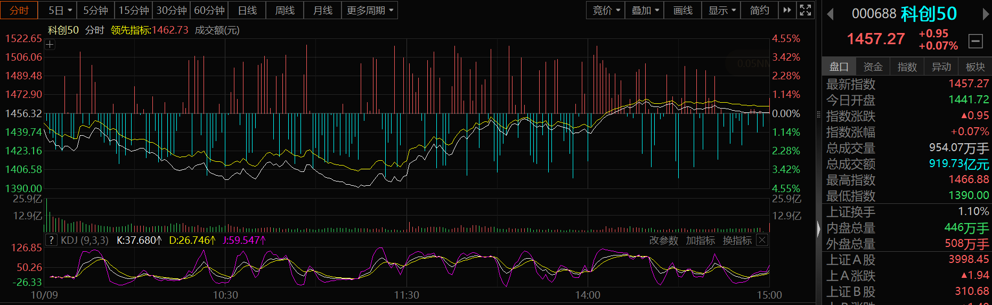
Task: Click the KDJ (9,3,3) indicator label
Action: (85, 240)
